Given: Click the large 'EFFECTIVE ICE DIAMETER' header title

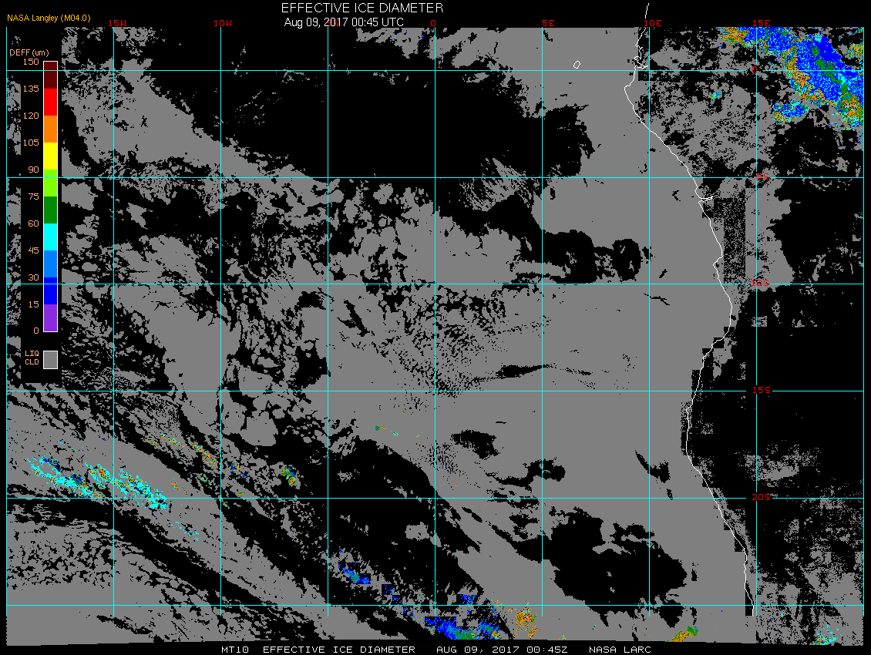Looking at the screenshot, I should [x=362, y=8].
